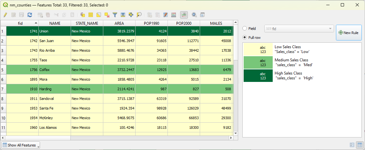Select the Field radio button
Viewport: 365px width, 150px height.
(x=245, y=29)
